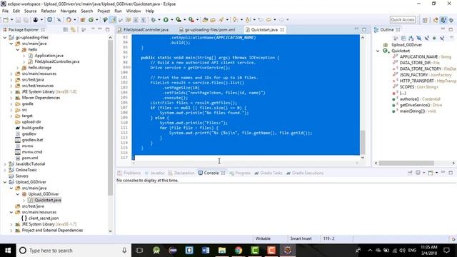The image size is (457, 257).
Task: Select SCOPES field in Outline
Action: pos(418,87)
